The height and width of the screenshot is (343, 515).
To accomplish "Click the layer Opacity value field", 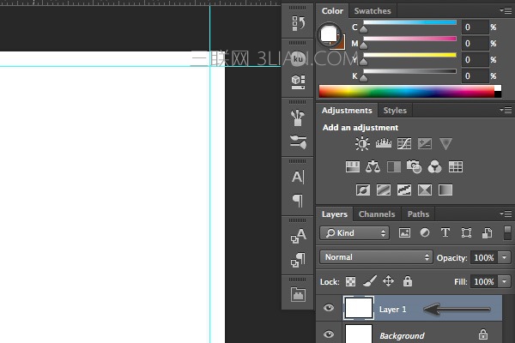I will pos(484,257).
